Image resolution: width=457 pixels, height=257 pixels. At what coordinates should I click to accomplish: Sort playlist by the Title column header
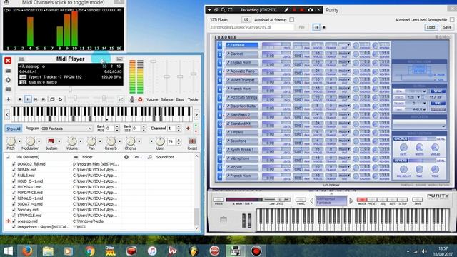tap(27, 157)
